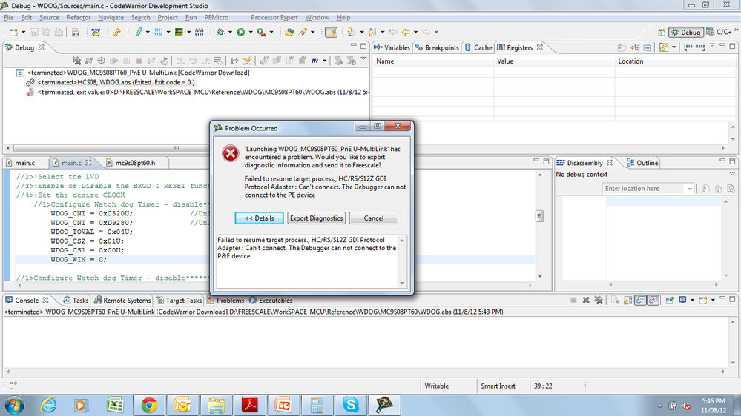This screenshot has height=416, width=741.
Task: Click the green Run launch icon
Action: (x=240, y=32)
